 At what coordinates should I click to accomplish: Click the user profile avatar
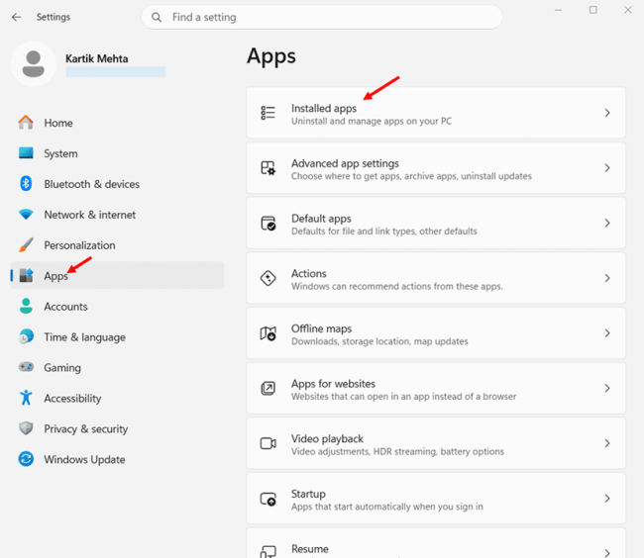click(34, 63)
